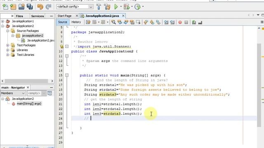Toggle Rectangular Selection icon
Screen dimensions: 264x148
[x=138, y=22]
